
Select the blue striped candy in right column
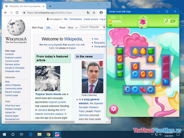tap(166, 82)
